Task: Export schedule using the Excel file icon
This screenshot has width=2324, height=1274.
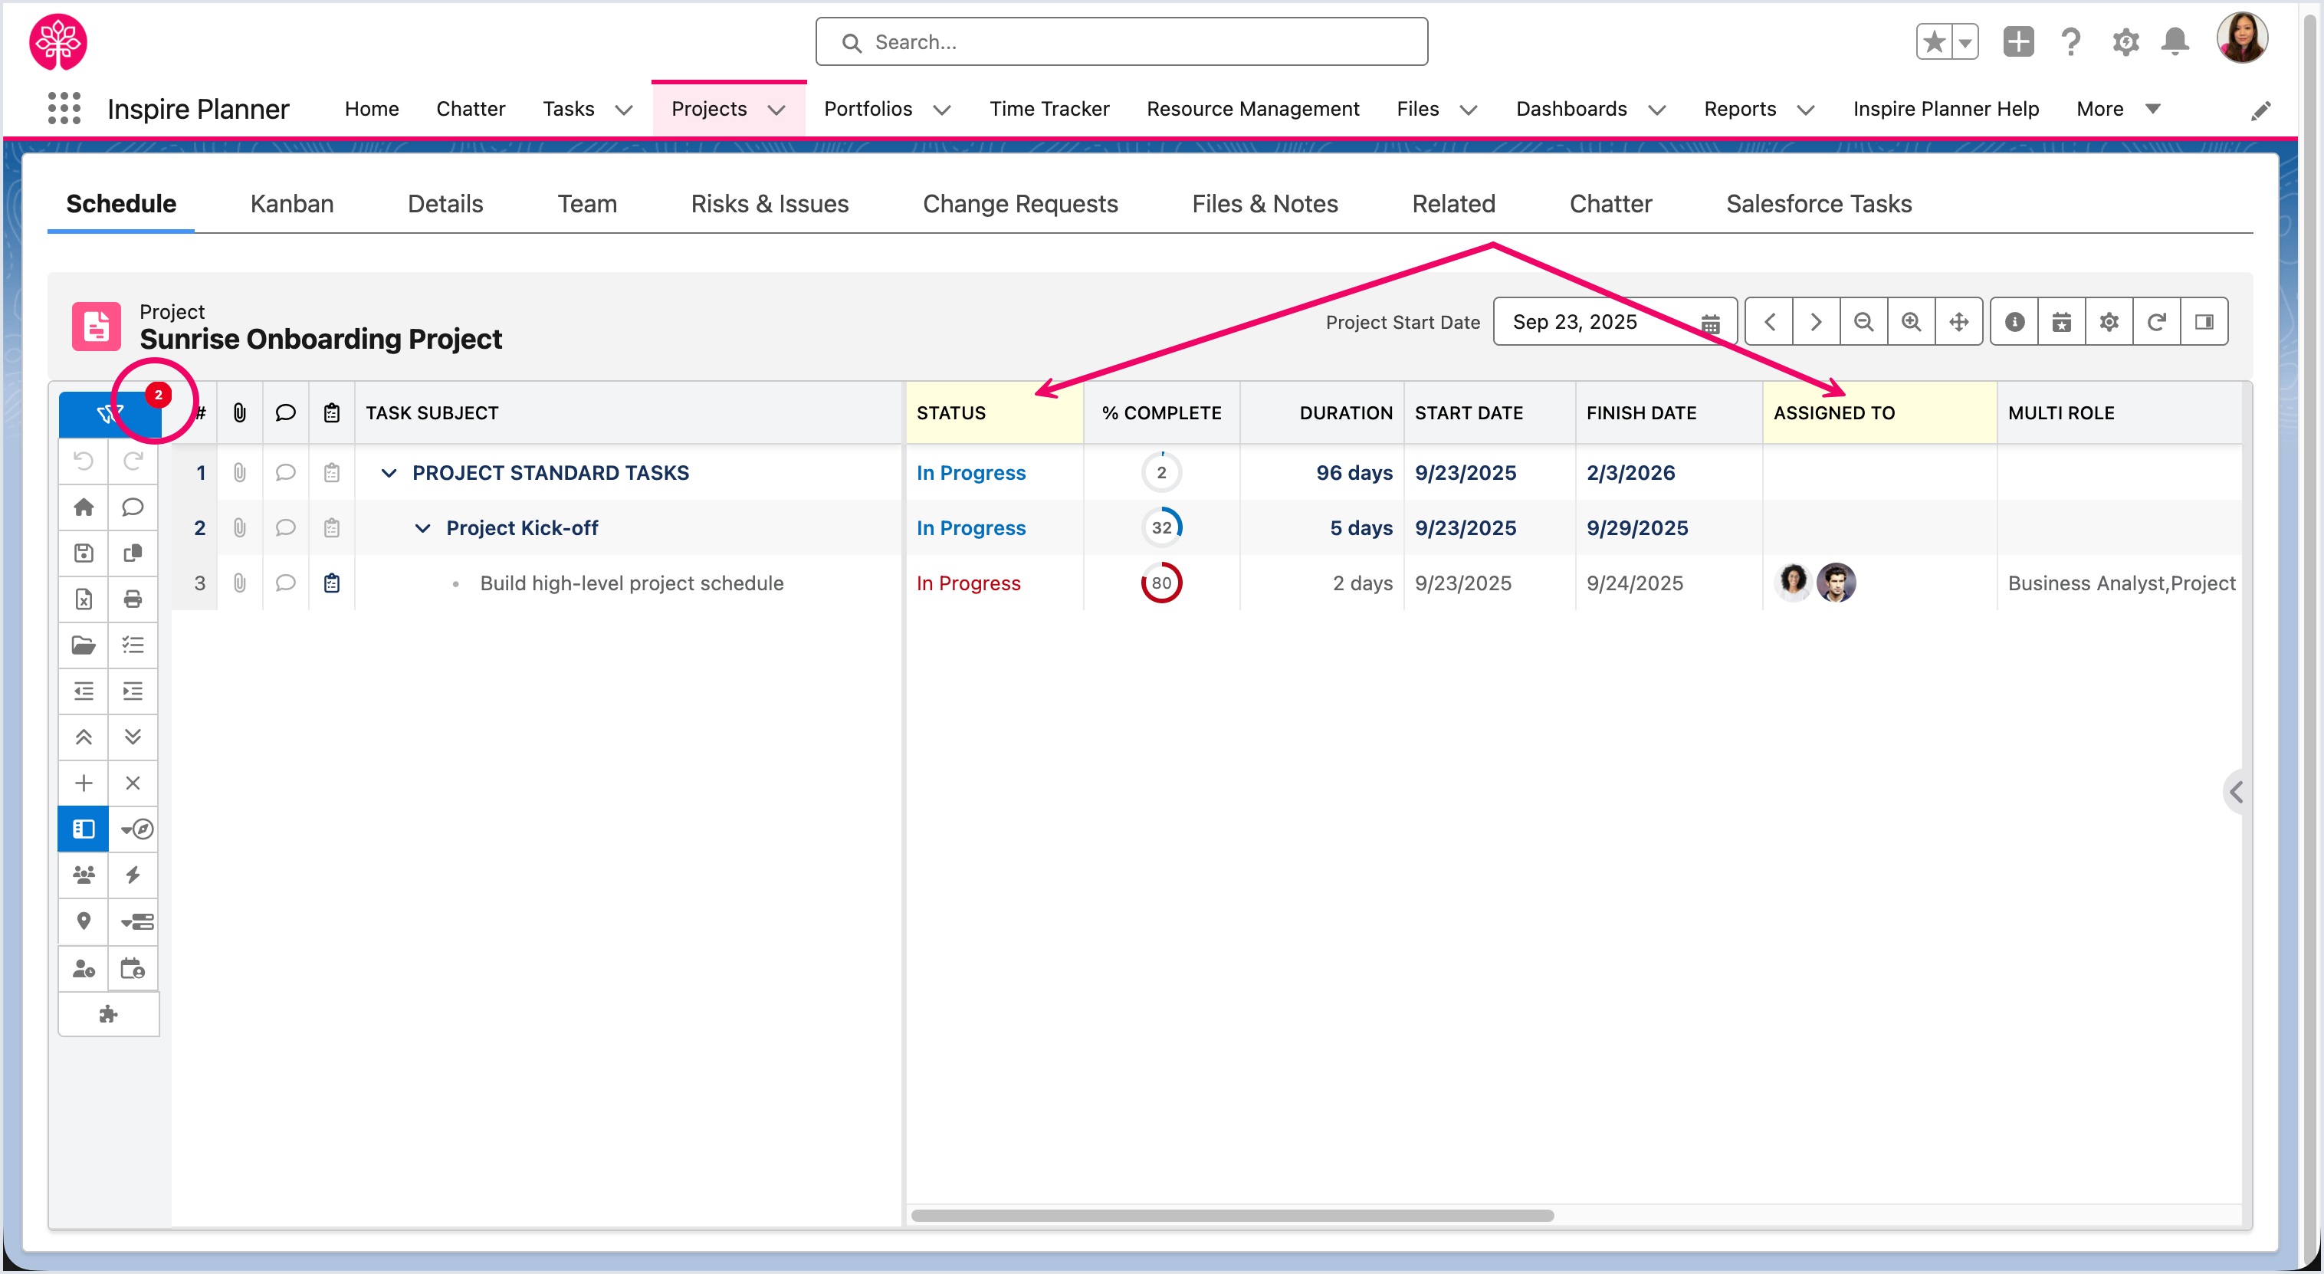Action: tap(84, 599)
